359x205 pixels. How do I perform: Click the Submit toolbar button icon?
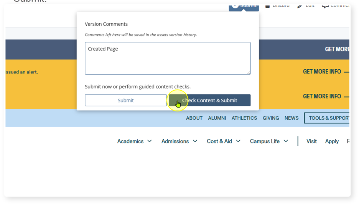[x=235, y=5]
